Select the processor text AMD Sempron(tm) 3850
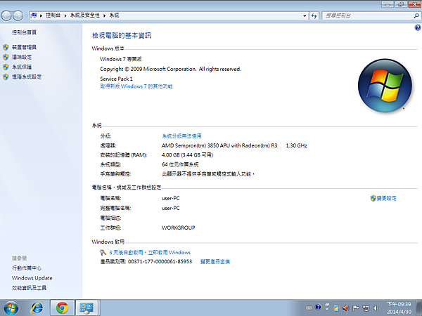Image resolution: width=422 pixels, height=316 pixels. click(x=190, y=145)
